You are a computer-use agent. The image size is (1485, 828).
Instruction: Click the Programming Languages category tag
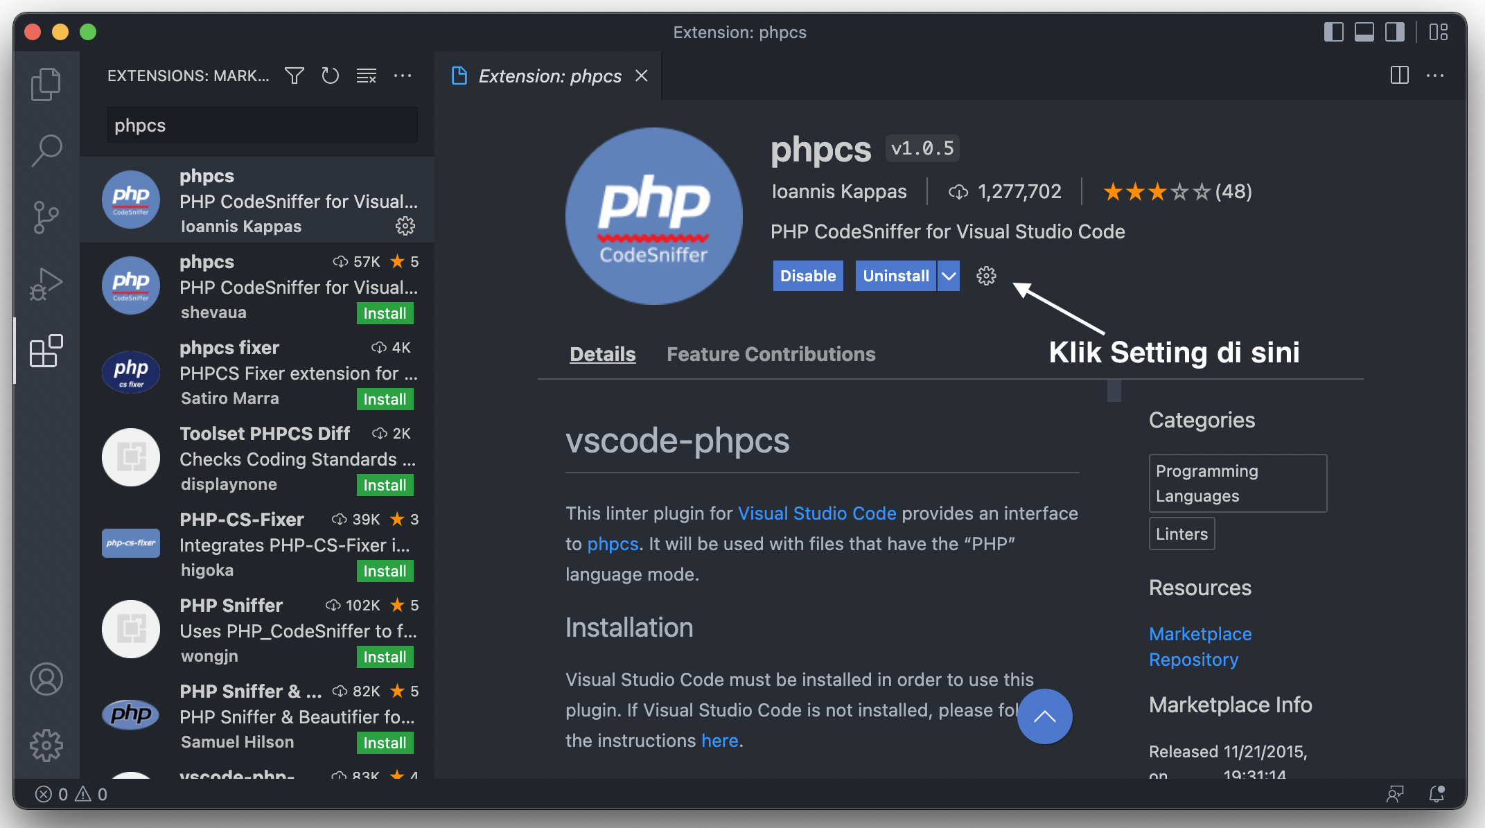click(x=1238, y=484)
